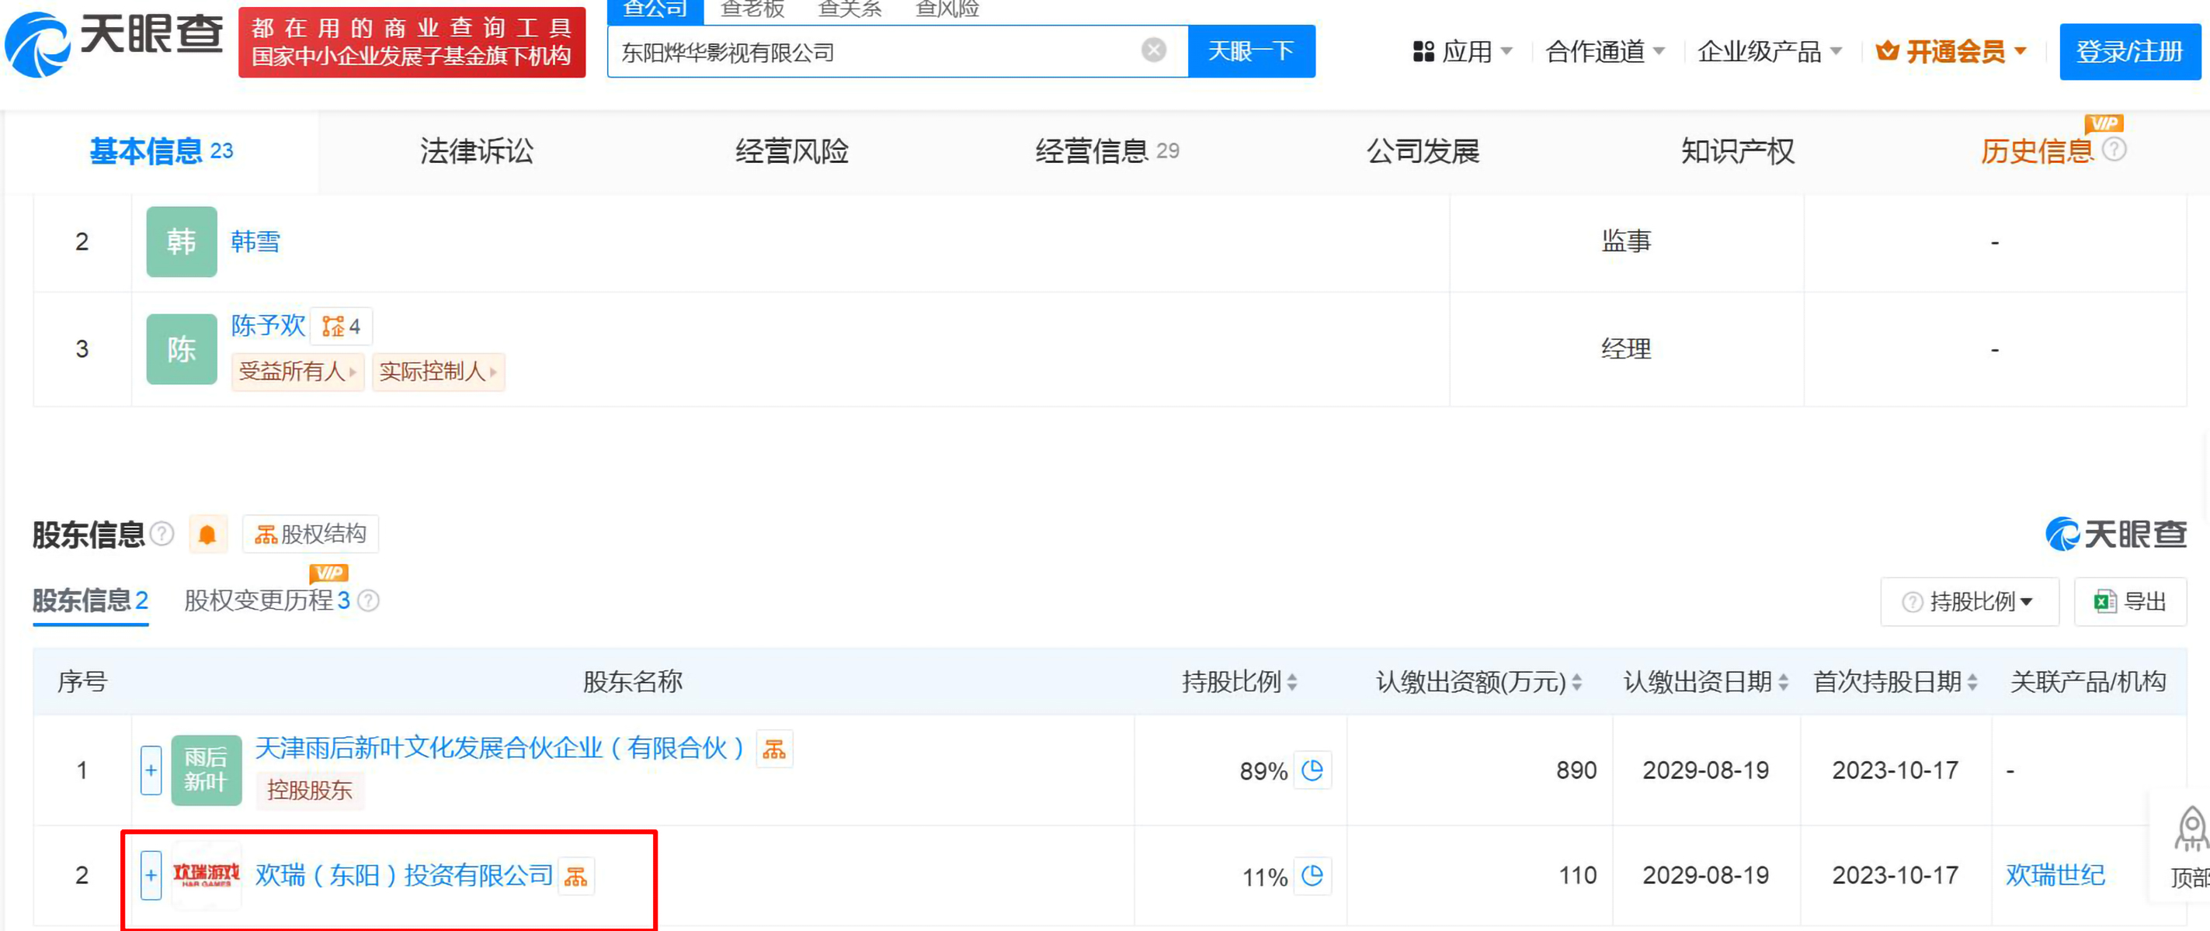Click the help icon next to 历史信息
The height and width of the screenshot is (931, 2210).
(2114, 150)
